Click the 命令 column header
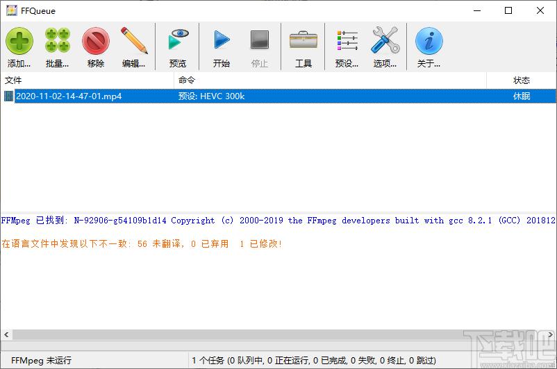Viewport: 557px width, 369px height. pos(330,80)
